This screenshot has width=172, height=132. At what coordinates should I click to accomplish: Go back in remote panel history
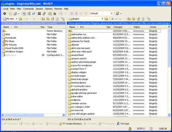(113, 19)
